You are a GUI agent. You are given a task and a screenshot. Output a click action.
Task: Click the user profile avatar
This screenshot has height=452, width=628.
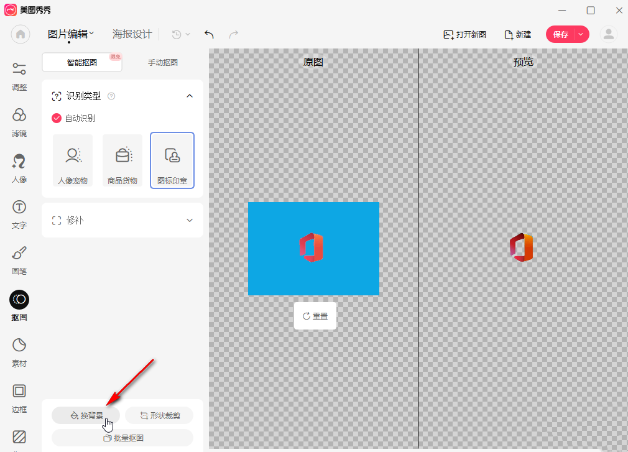click(x=608, y=34)
